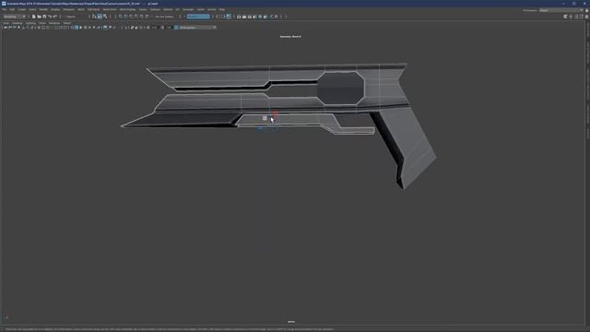Click the Gamma panel icon
590x332 pixels.
(163, 28)
